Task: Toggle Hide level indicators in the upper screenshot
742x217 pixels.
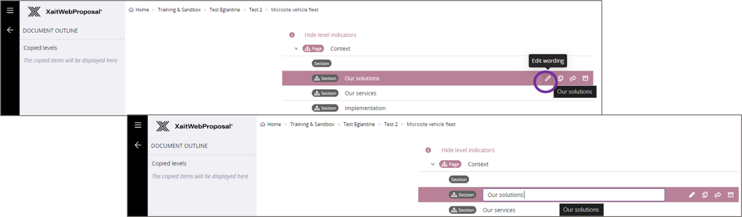Action: (x=330, y=35)
